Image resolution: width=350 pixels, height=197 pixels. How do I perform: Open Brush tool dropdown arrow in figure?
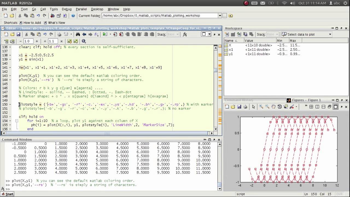tap(296, 107)
